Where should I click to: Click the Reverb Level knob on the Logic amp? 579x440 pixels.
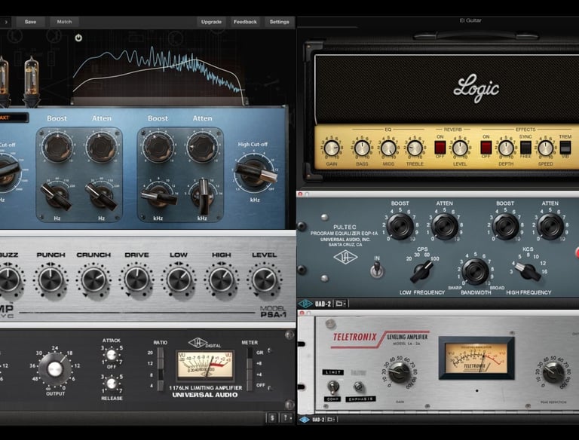pyautogui.click(x=460, y=148)
